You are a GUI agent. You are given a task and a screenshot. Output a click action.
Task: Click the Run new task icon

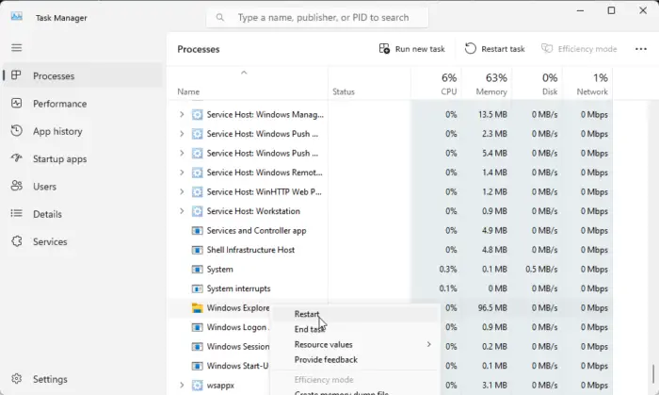pos(384,49)
